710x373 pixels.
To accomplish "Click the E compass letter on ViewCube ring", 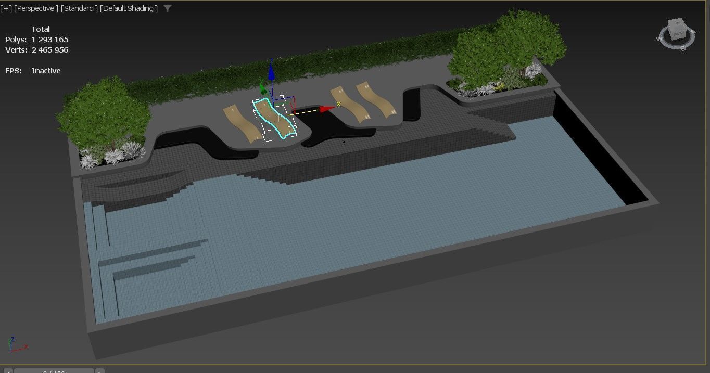I will click(694, 31).
